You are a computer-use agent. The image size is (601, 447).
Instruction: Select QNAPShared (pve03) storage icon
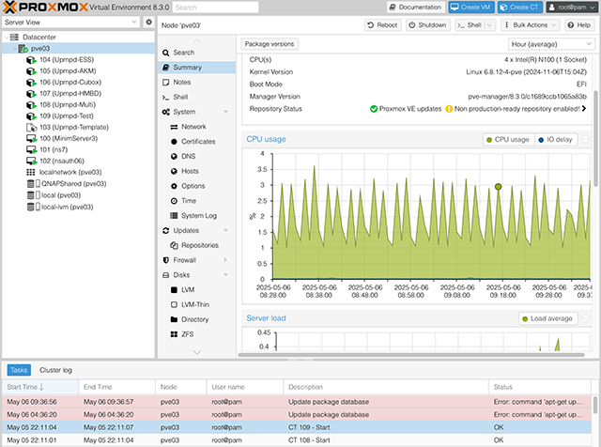pyautogui.click(x=33, y=184)
